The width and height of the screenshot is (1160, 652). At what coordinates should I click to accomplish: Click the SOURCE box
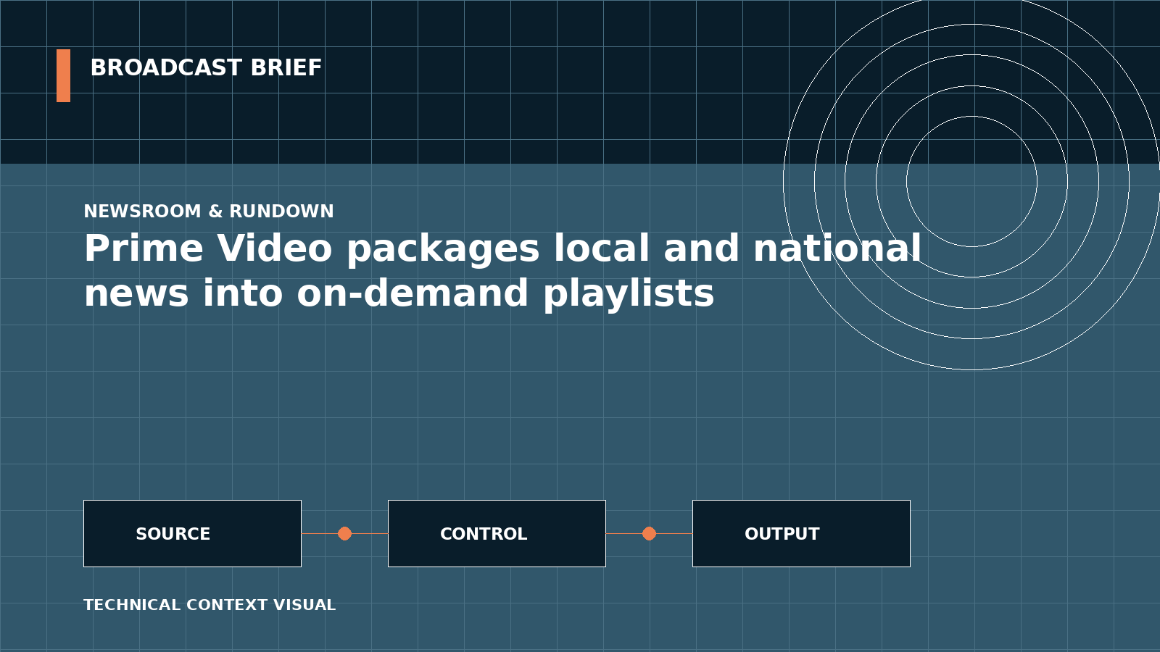192,533
